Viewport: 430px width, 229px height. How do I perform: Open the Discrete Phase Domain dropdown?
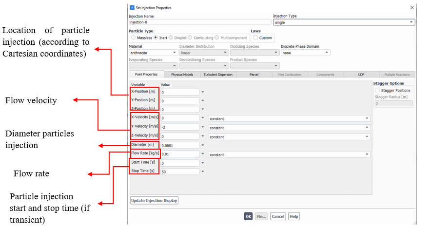(x=305, y=53)
